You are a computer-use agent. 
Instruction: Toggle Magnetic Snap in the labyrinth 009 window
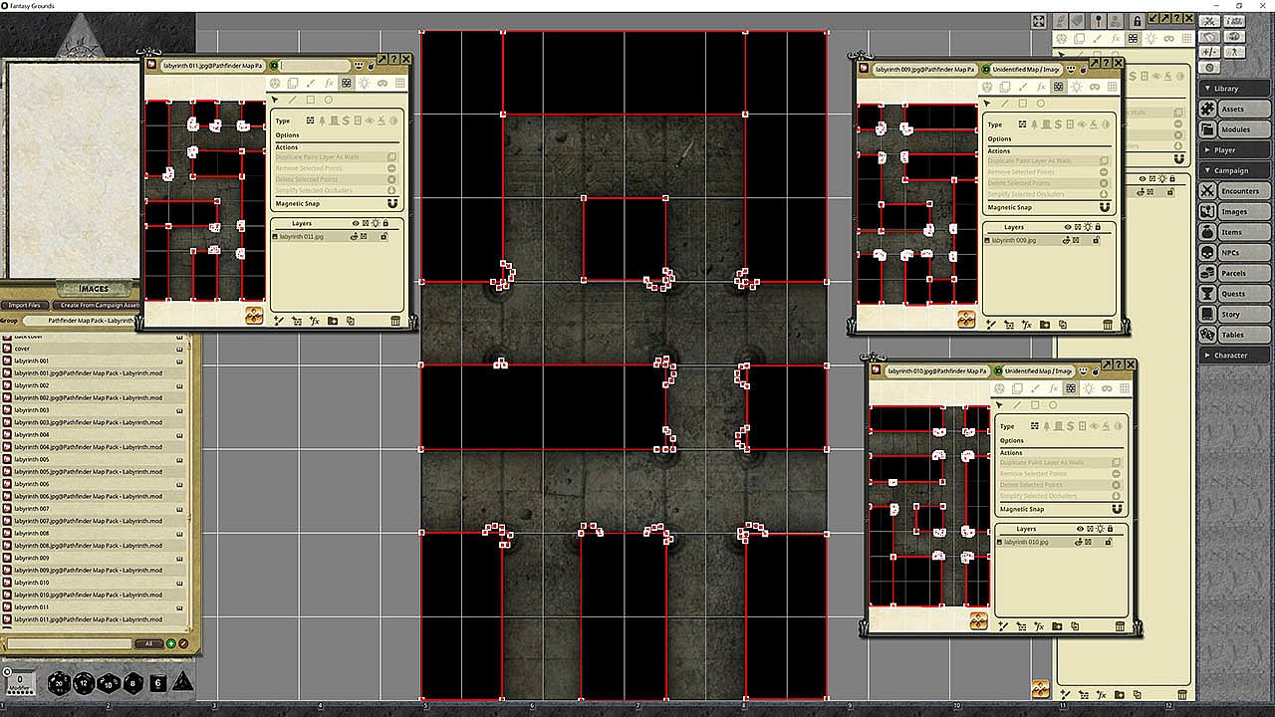pos(1104,207)
